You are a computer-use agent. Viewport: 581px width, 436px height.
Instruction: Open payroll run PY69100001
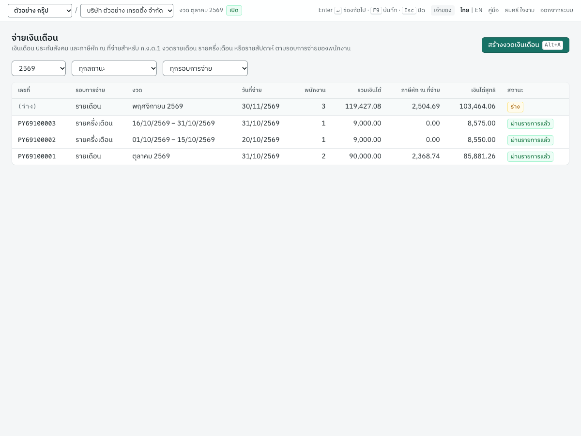click(37, 156)
